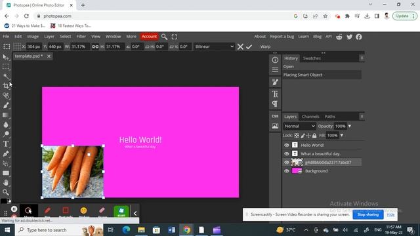Select the Zoom tool
420x236 pixels.
(6, 192)
